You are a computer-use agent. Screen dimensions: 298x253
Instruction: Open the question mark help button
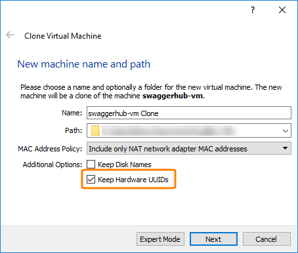tap(253, 10)
